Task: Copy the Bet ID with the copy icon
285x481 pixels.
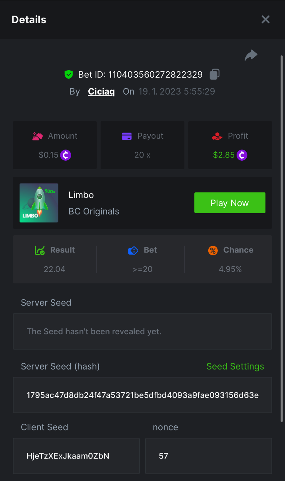Action: click(x=215, y=74)
